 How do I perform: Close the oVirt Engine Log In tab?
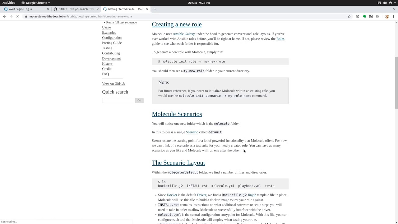[48, 9]
